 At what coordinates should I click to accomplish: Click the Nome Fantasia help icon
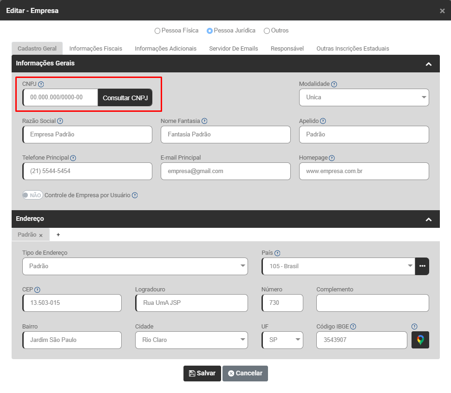(x=204, y=121)
